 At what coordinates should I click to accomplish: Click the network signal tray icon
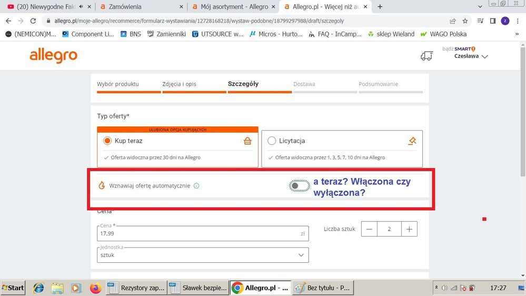coord(454,288)
